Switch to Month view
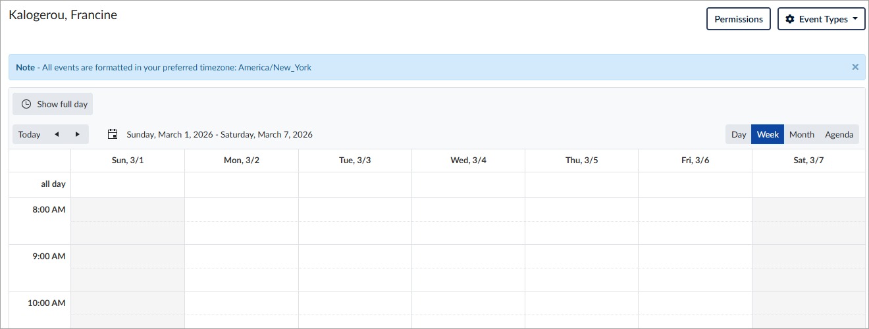This screenshot has width=869, height=329. click(802, 134)
